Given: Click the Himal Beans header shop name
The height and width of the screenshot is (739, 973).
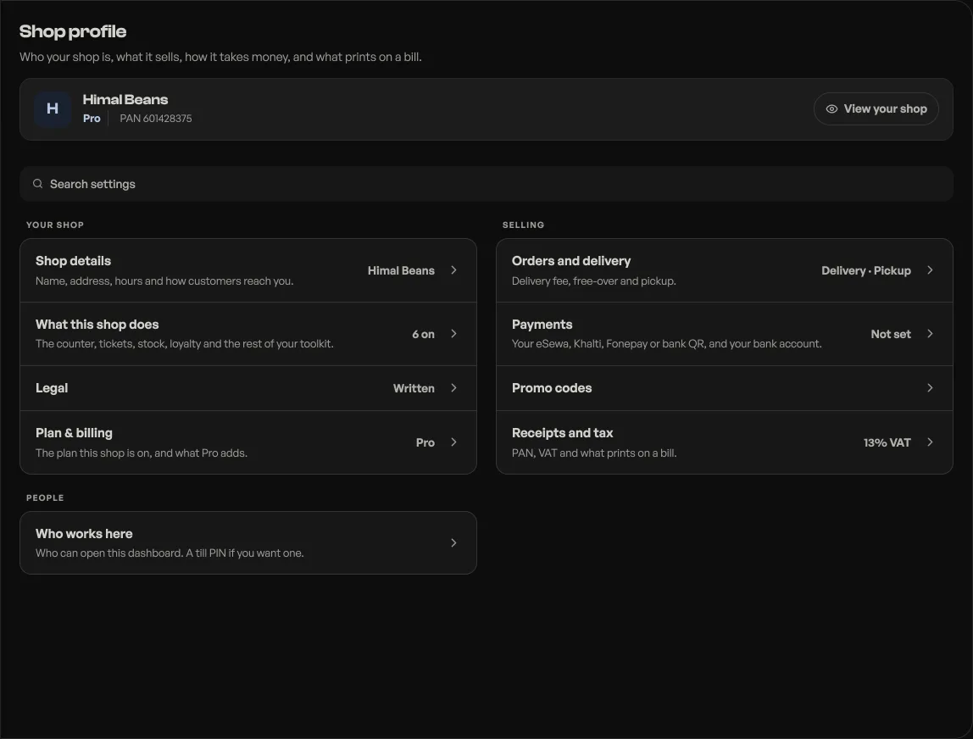Looking at the screenshot, I should click(x=125, y=99).
